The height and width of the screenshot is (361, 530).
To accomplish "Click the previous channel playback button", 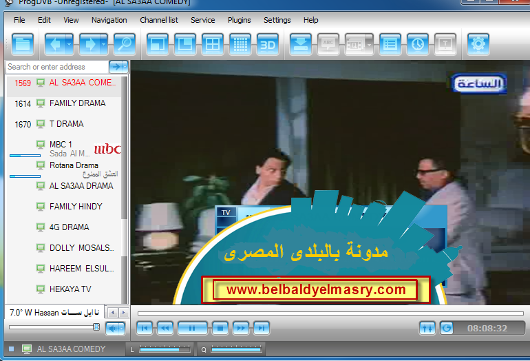I will pos(145,328).
